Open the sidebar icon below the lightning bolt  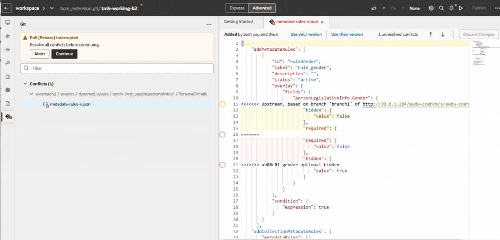pos(8,50)
